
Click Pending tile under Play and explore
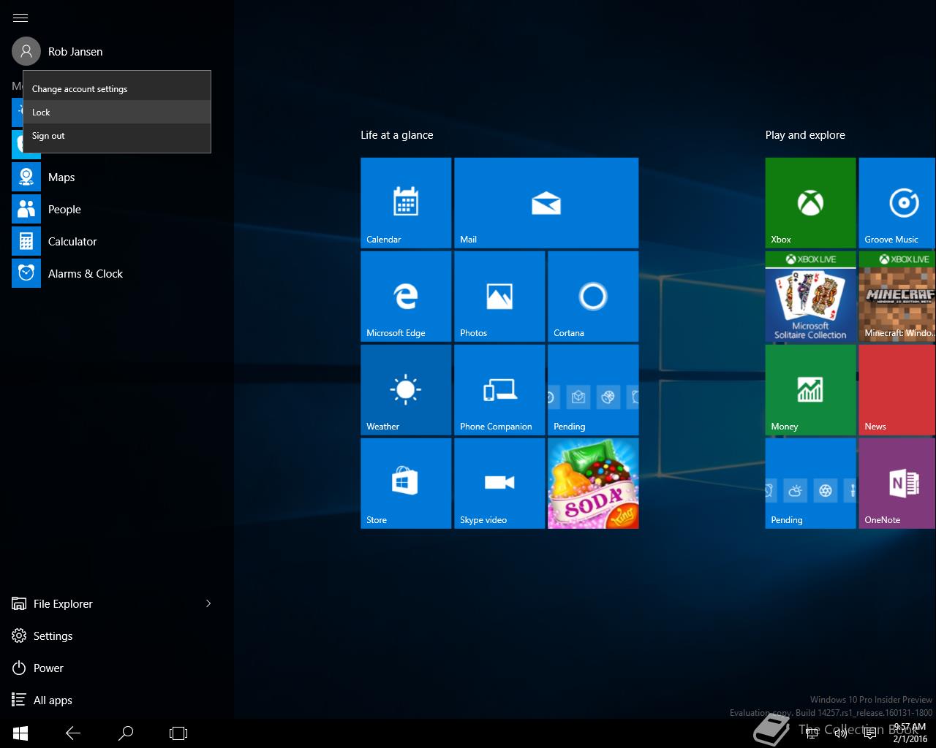click(x=810, y=484)
